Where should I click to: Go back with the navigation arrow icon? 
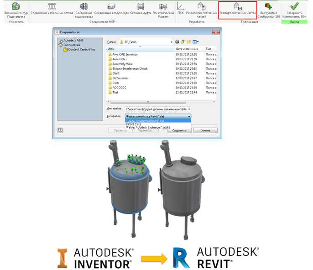point(177,42)
